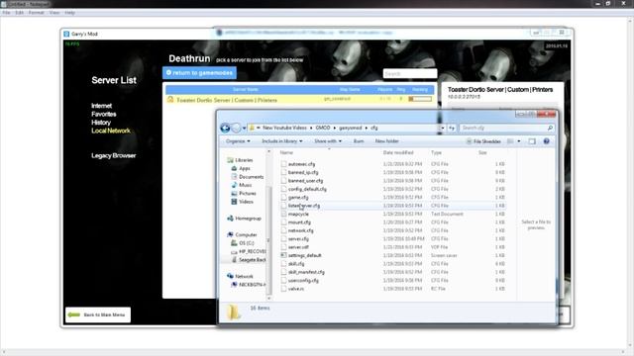Click the Explorer Forward arrow button

tap(236, 128)
